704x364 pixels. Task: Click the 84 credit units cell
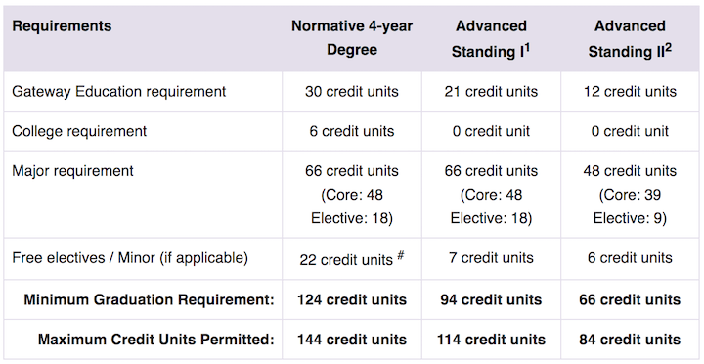[x=630, y=340]
